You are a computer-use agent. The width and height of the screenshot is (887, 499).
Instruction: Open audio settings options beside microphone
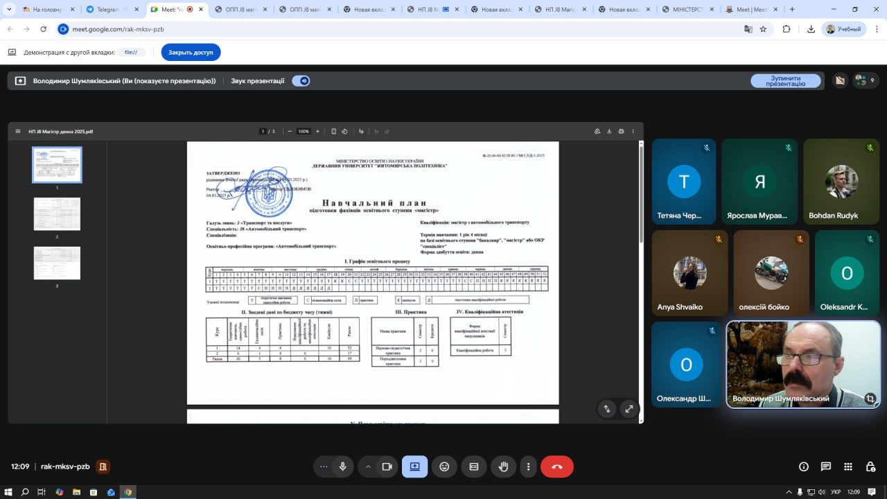[x=323, y=466]
